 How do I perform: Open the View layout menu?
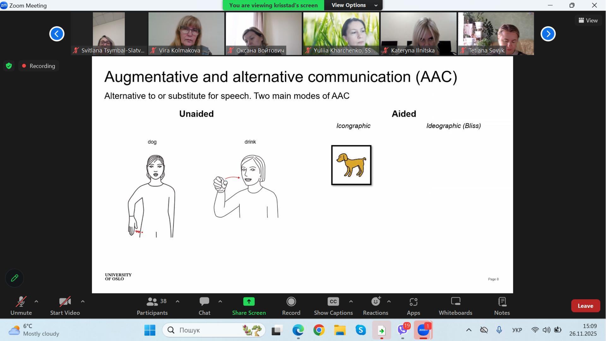coord(588,21)
